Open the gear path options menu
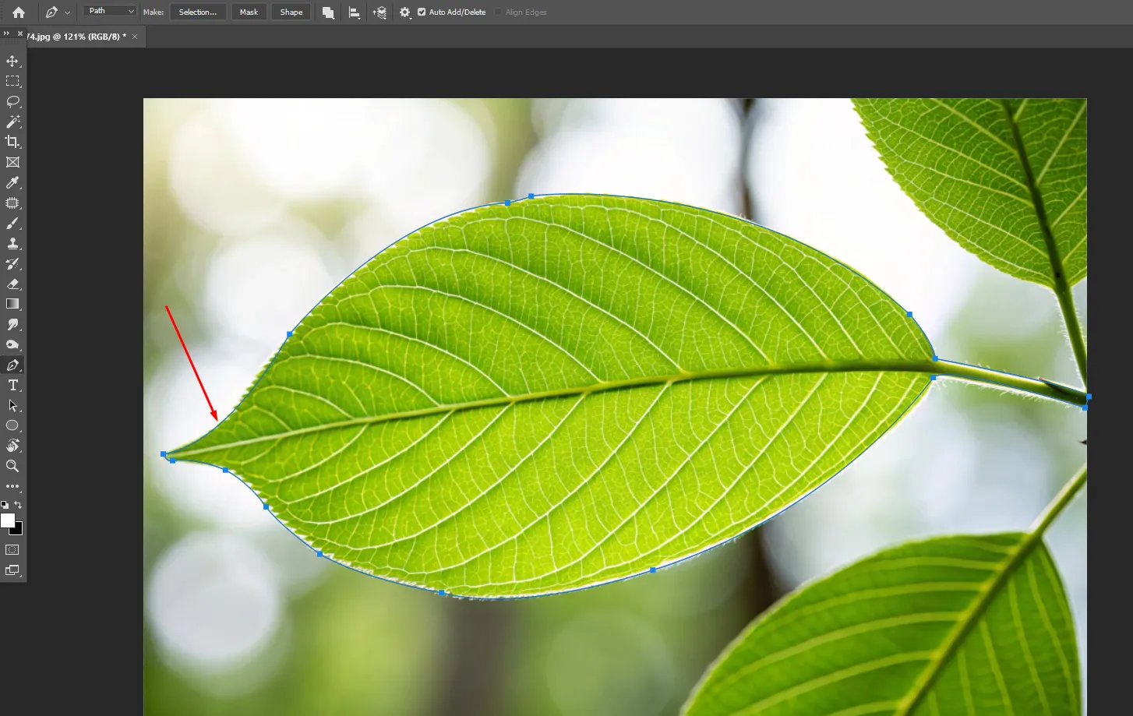1133x716 pixels. point(404,12)
